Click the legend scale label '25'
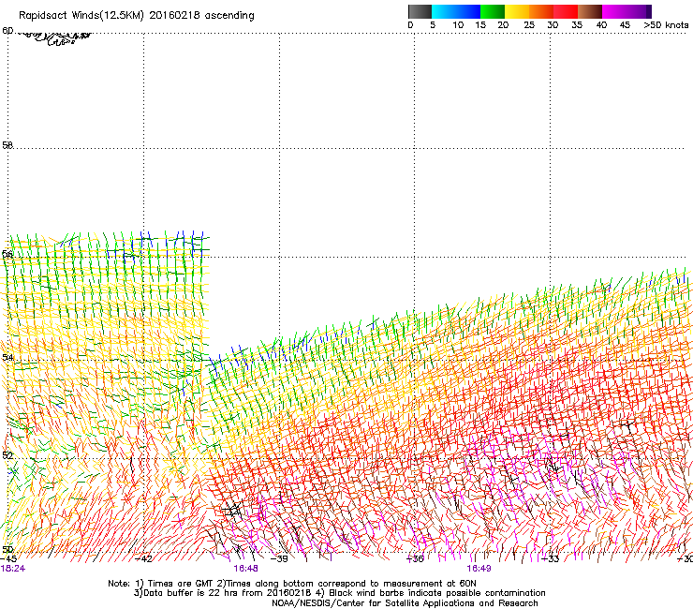This screenshot has width=693, height=609. [x=529, y=25]
